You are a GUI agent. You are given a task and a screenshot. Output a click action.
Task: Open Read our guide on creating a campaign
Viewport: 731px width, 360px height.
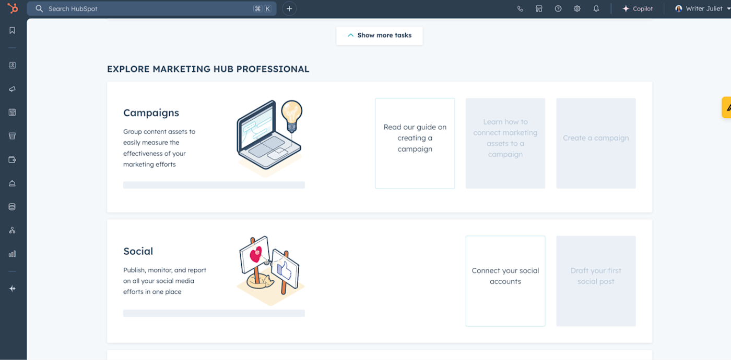415,143
